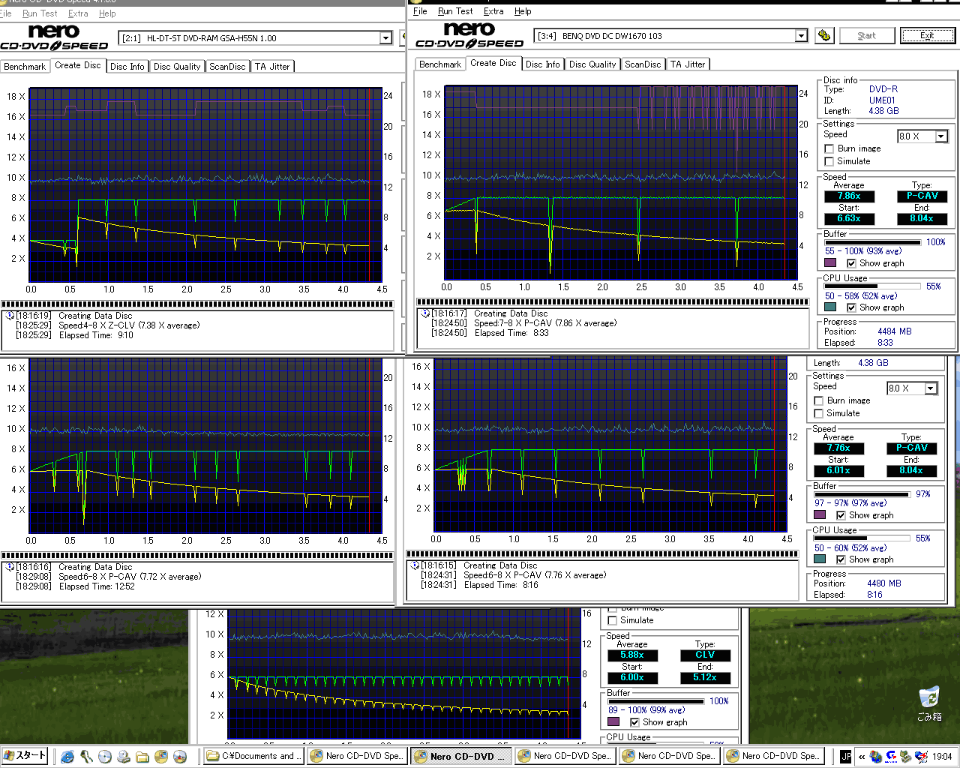The height and width of the screenshot is (768, 960).
Task: Click the teal CPU swatch in the 7.76x average window
Action: tap(820, 559)
